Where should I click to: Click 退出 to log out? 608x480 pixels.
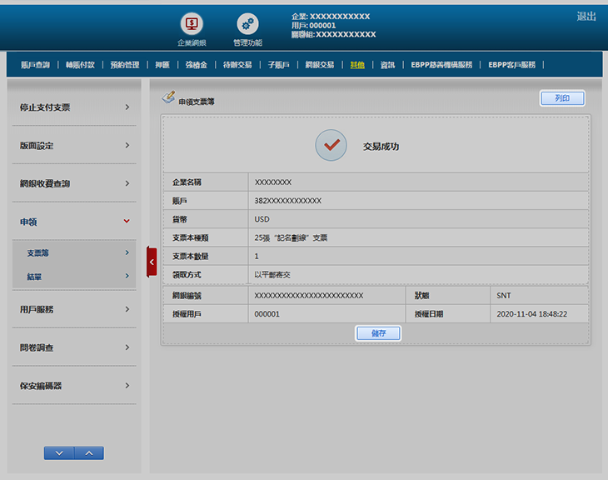pyautogui.click(x=586, y=17)
